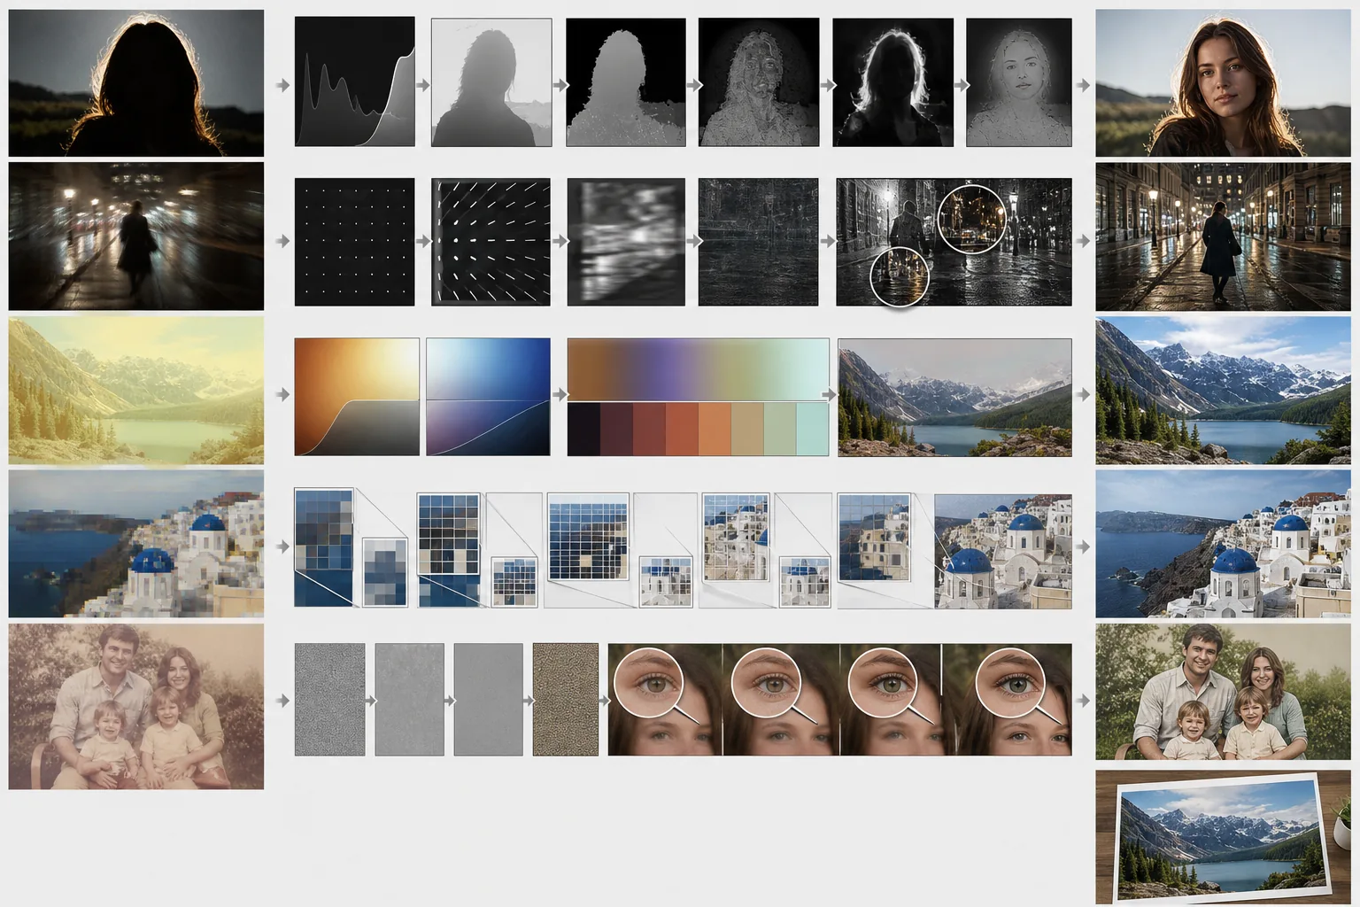The image size is (1360, 907).
Task: Click the lower magnified wet pavement circle
Action: tap(900, 276)
